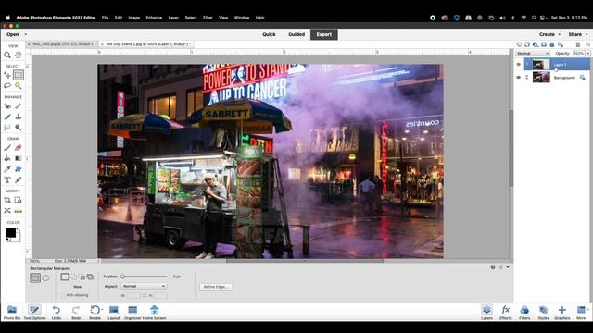Screen dimensions: 593x333
Task: Click the lock all pixels icon
Action: 552,44
